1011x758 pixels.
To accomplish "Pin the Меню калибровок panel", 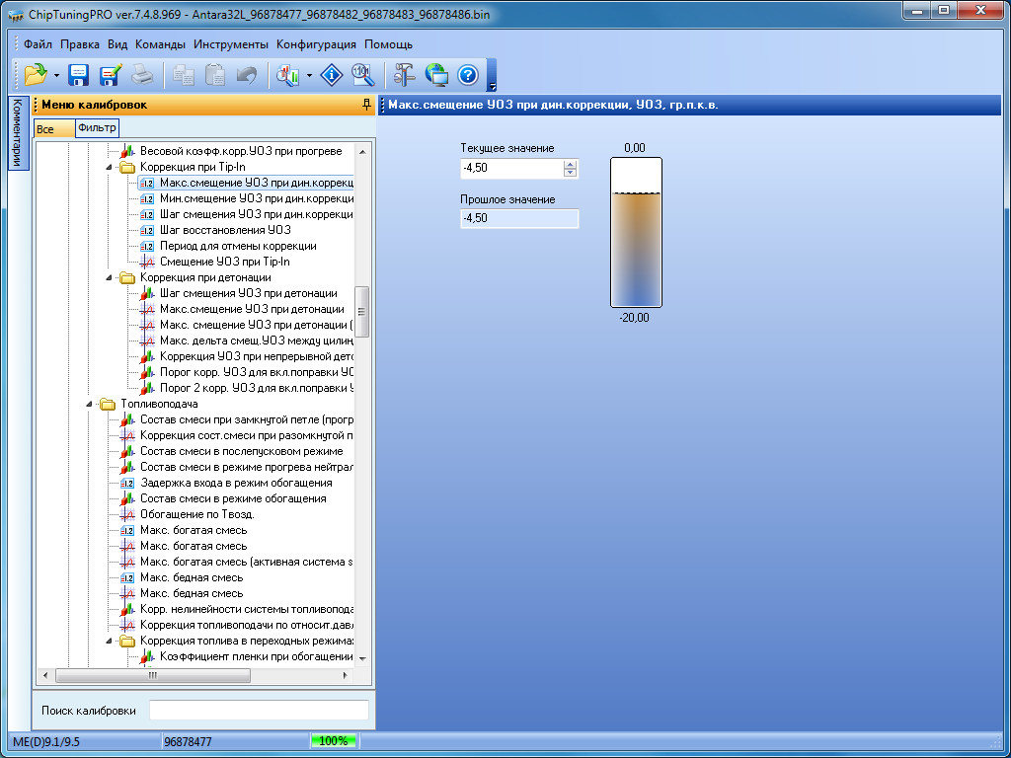I will click(366, 105).
